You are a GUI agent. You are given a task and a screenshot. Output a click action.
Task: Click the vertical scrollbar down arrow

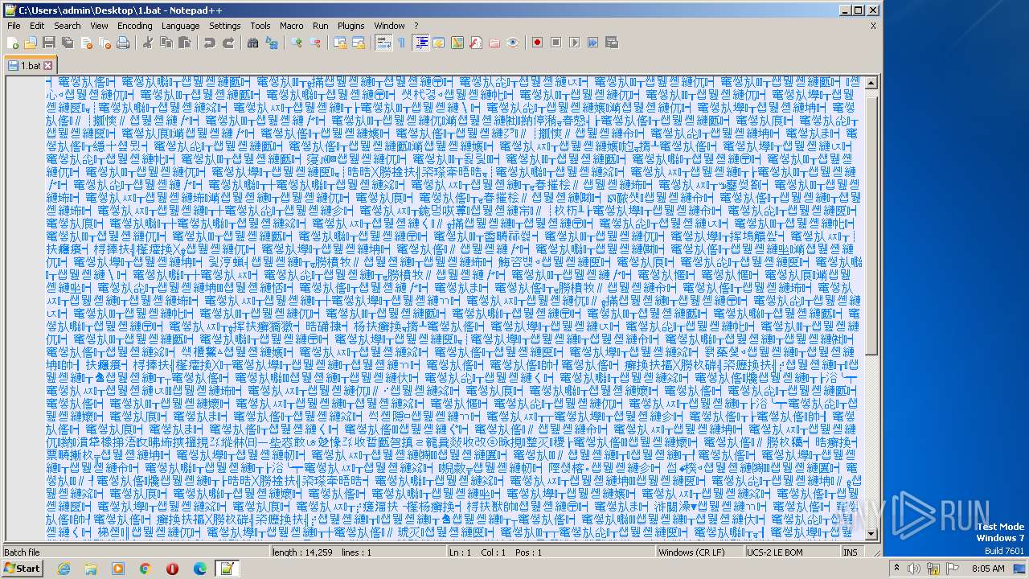click(x=871, y=534)
